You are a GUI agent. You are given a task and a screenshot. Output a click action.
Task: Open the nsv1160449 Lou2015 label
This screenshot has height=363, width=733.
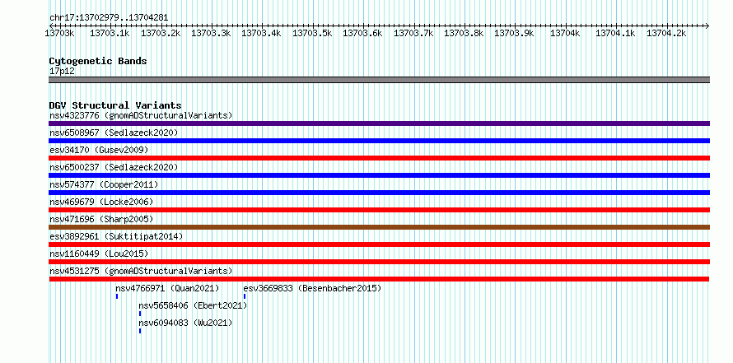click(x=99, y=254)
